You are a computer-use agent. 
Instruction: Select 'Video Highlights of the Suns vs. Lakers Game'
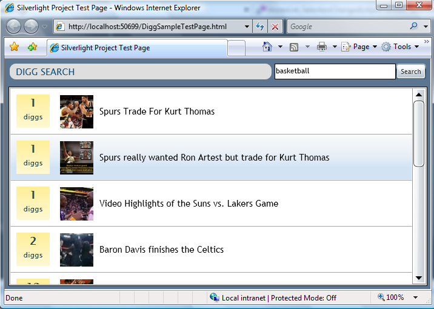pyautogui.click(x=211, y=204)
